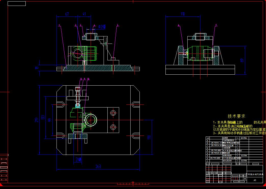Click the 万向接头钻孔夹具 title text
This screenshot has height=189, width=266.
(255, 174)
